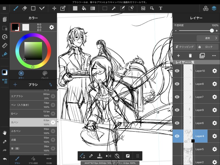
Task: Toggle visibility of Layer9
Action: coord(177,110)
